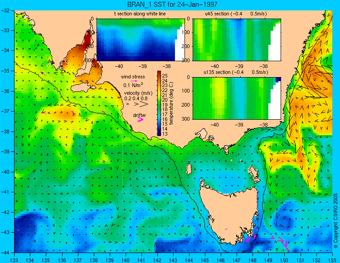340x263 pixels.
Task: Click the "wind stress" legend label
Action: (x=133, y=77)
